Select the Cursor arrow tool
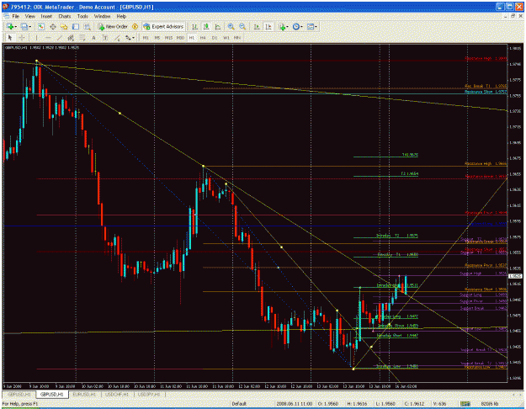Viewport: 526px width, 409px height. (10, 38)
